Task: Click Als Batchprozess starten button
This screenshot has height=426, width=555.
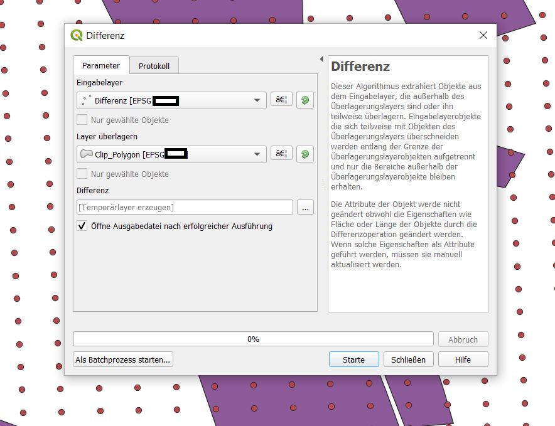Action: tap(123, 359)
